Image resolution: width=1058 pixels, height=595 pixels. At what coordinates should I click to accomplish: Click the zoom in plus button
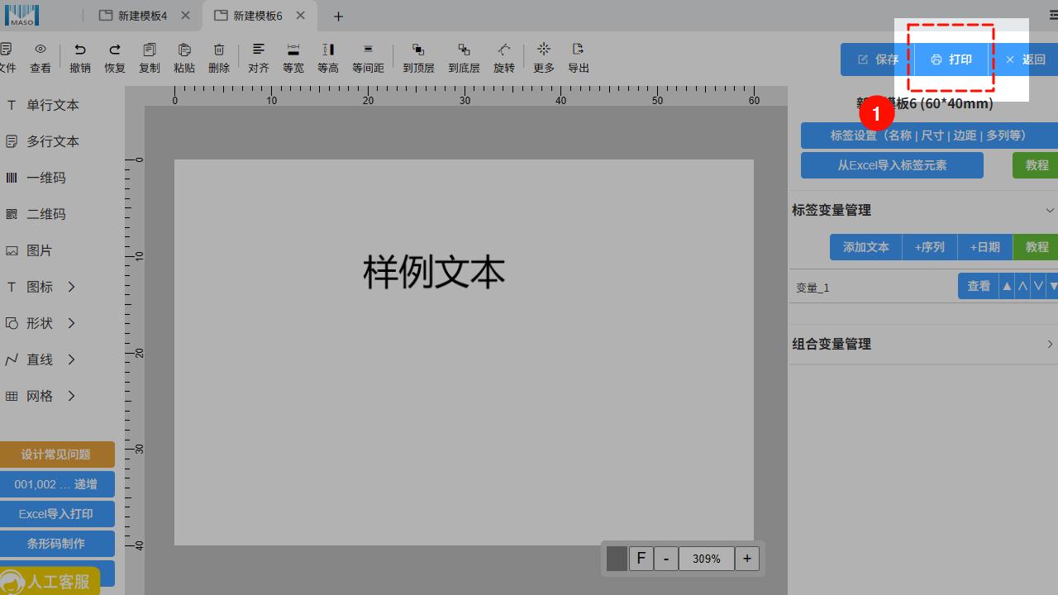(747, 559)
